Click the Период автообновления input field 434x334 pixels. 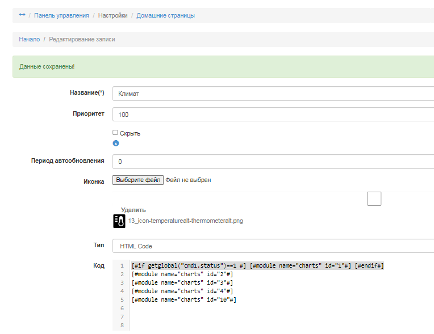tap(273, 162)
